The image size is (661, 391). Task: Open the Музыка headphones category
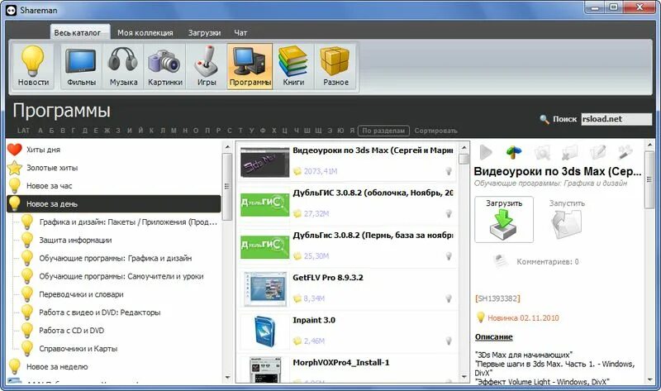point(123,66)
